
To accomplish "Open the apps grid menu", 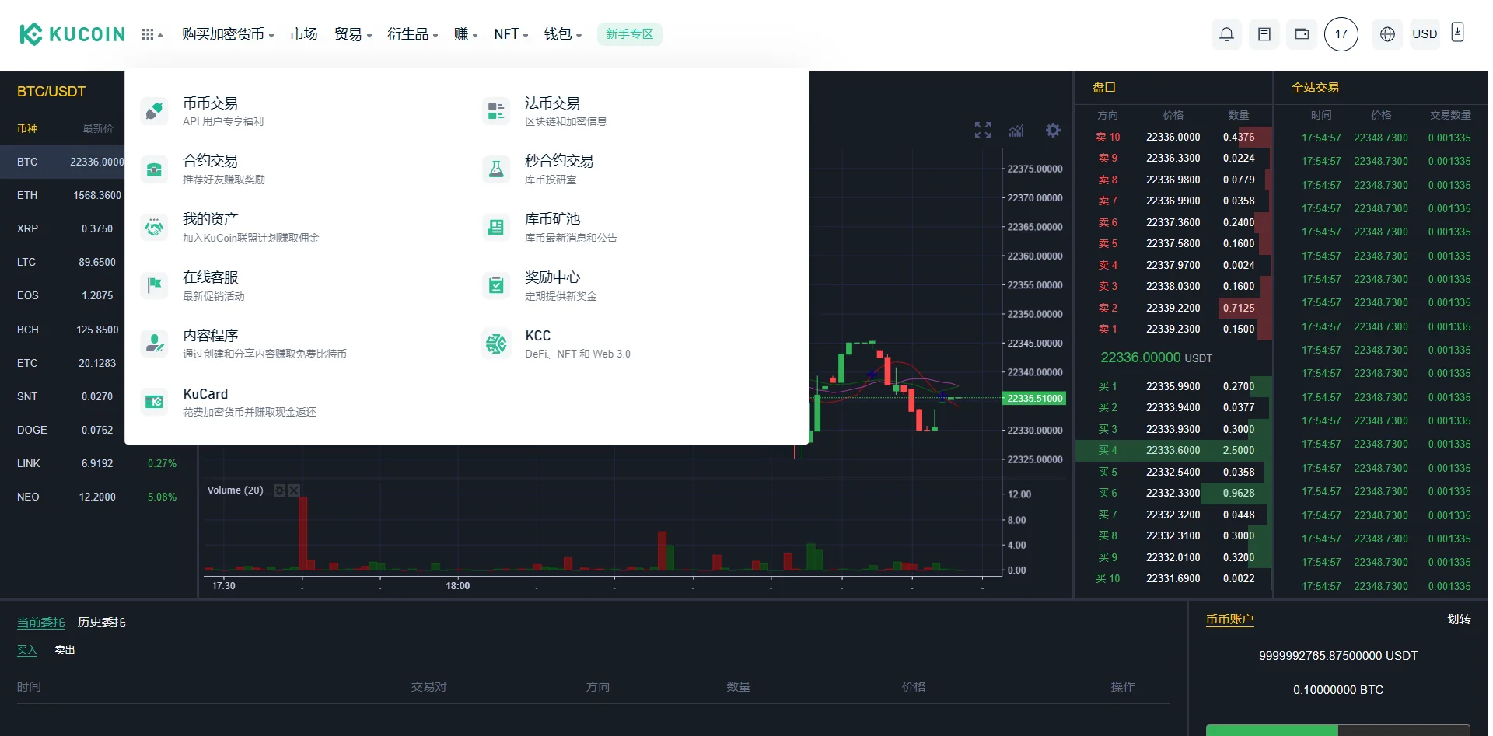I will tap(151, 34).
